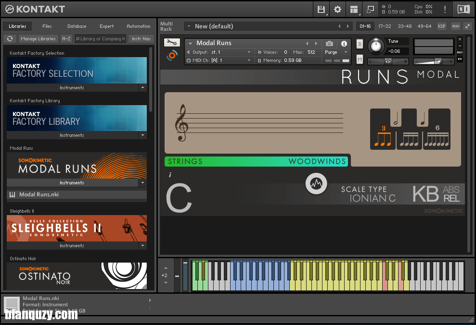Open Instruments under Sleighbells II

pos(72,246)
